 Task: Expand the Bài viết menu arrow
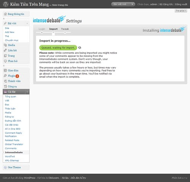(27, 24)
